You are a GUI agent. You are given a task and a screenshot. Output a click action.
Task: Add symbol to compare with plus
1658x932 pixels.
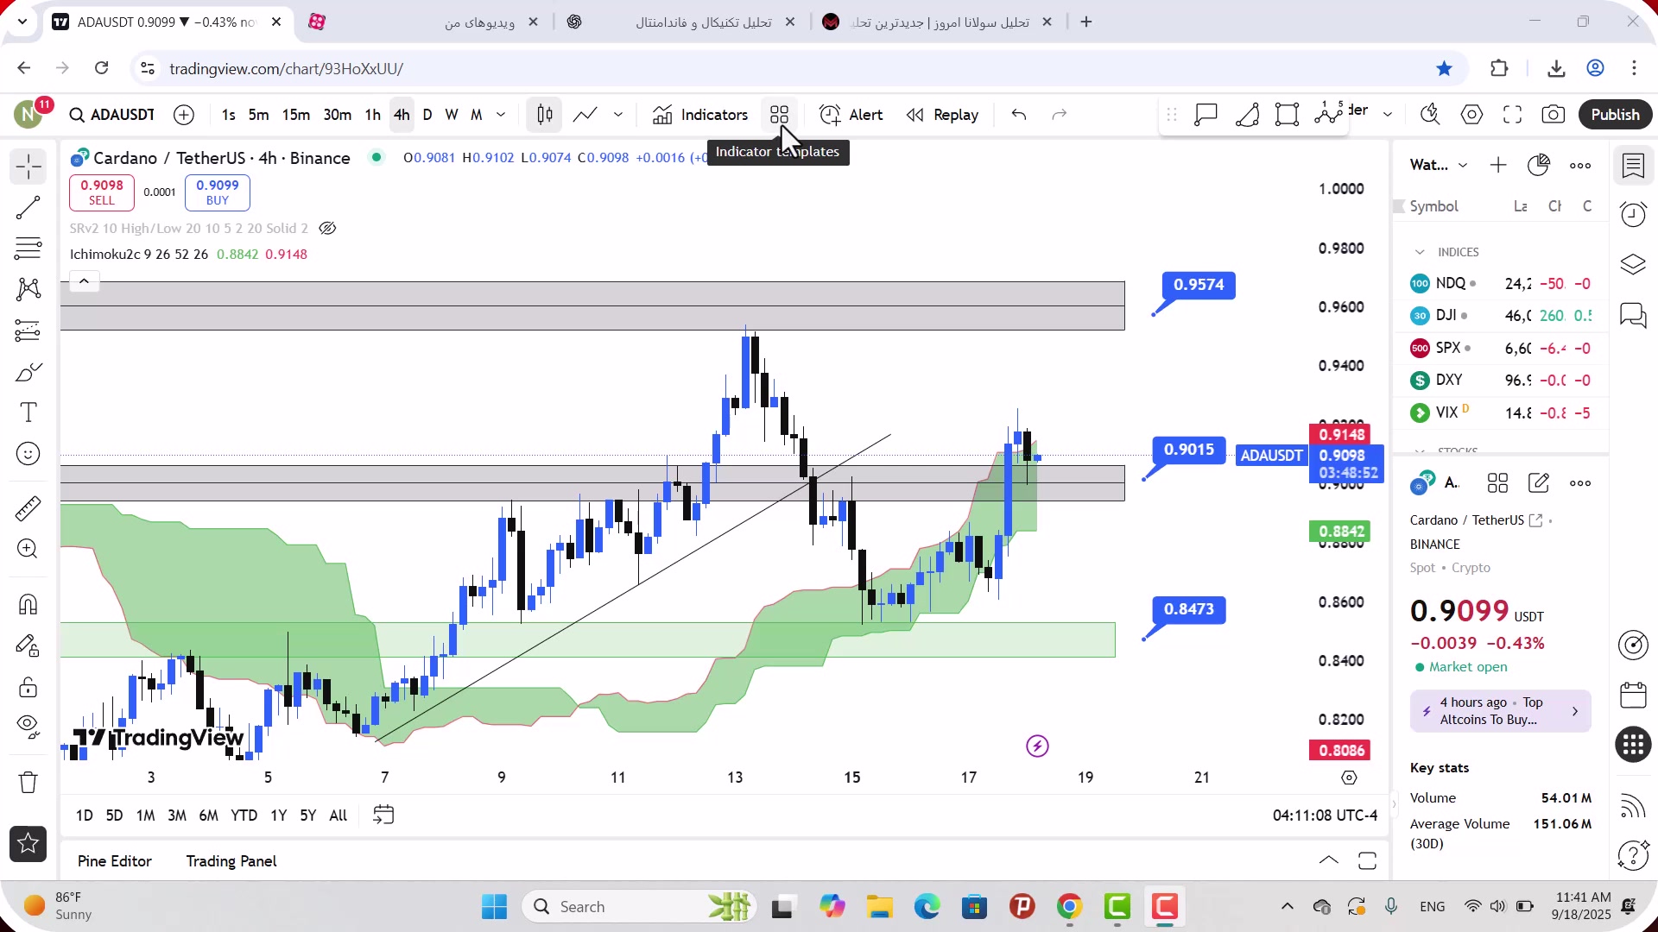[x=184, y=115]
